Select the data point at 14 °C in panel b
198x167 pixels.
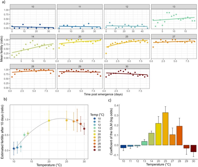28,133
